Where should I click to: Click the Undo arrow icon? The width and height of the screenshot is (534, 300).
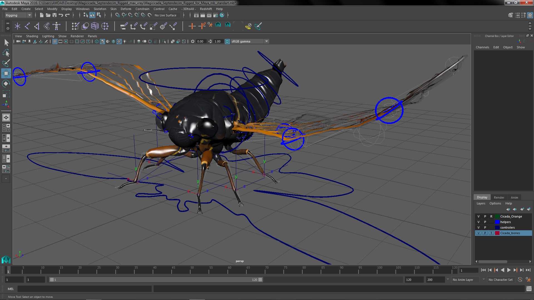[x=61, y=15]
